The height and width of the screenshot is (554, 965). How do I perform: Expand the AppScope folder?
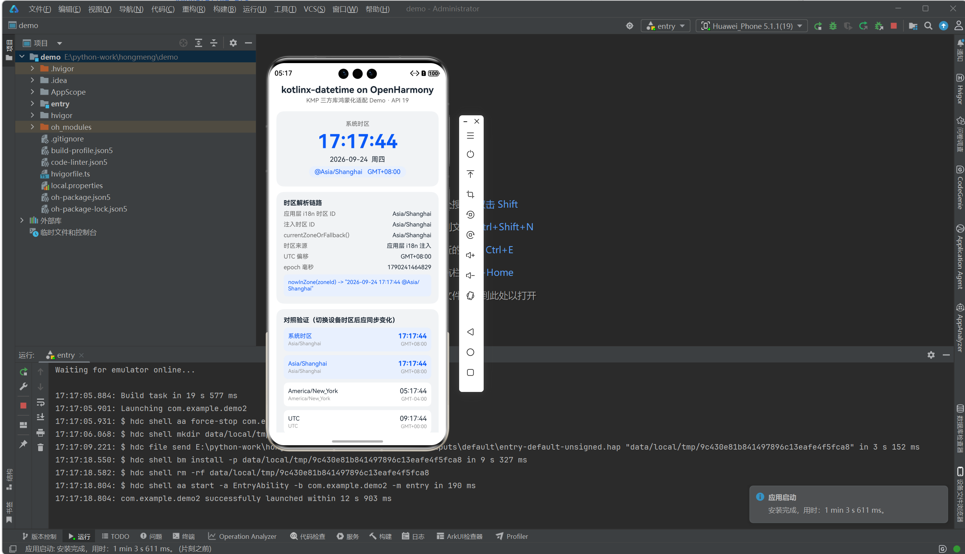(x=33, y=92)
